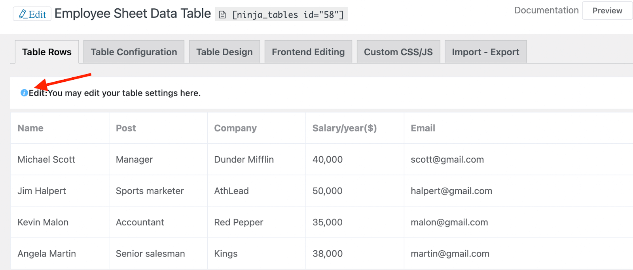Select the Salary/year($) column header
Screen dimensions: 633x270
click(345, 128)
